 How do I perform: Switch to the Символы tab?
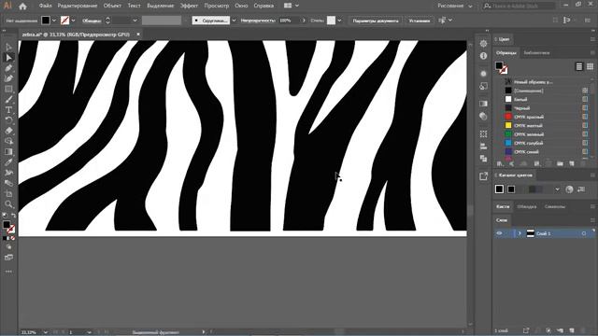click(x=554, y=207)
